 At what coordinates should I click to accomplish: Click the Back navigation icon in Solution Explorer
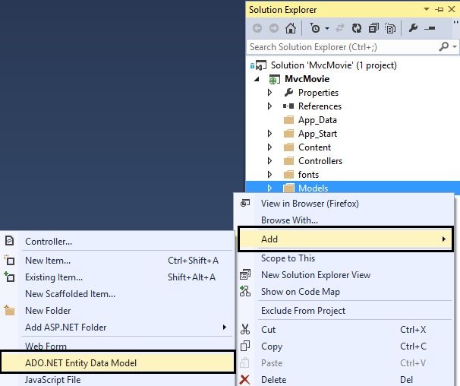tap(257, 29)
